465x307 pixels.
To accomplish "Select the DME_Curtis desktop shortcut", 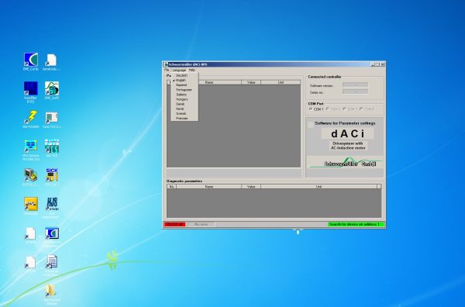I will (31, 60).
